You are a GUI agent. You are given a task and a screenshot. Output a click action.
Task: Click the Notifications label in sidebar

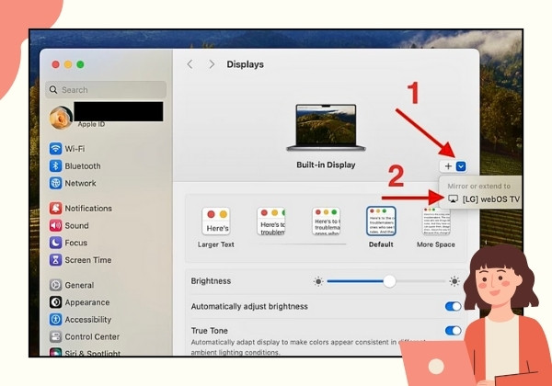88,209
